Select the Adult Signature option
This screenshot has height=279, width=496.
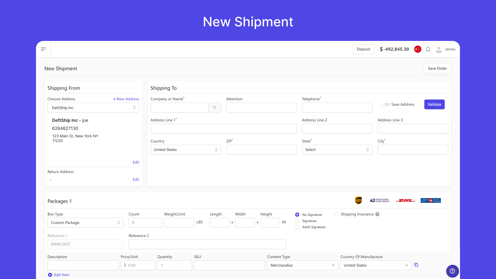pos(297,227)
